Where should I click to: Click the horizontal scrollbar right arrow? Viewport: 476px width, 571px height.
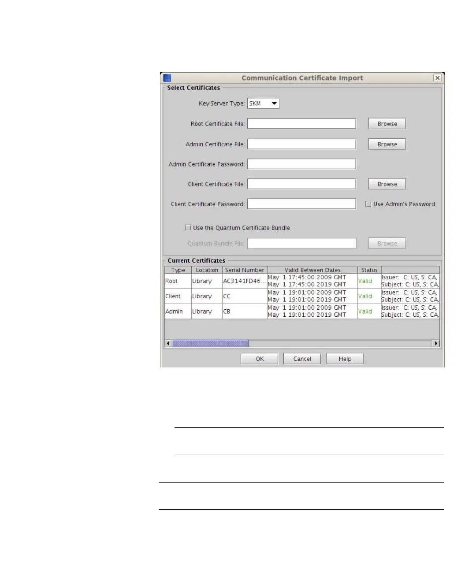point(436,343)
